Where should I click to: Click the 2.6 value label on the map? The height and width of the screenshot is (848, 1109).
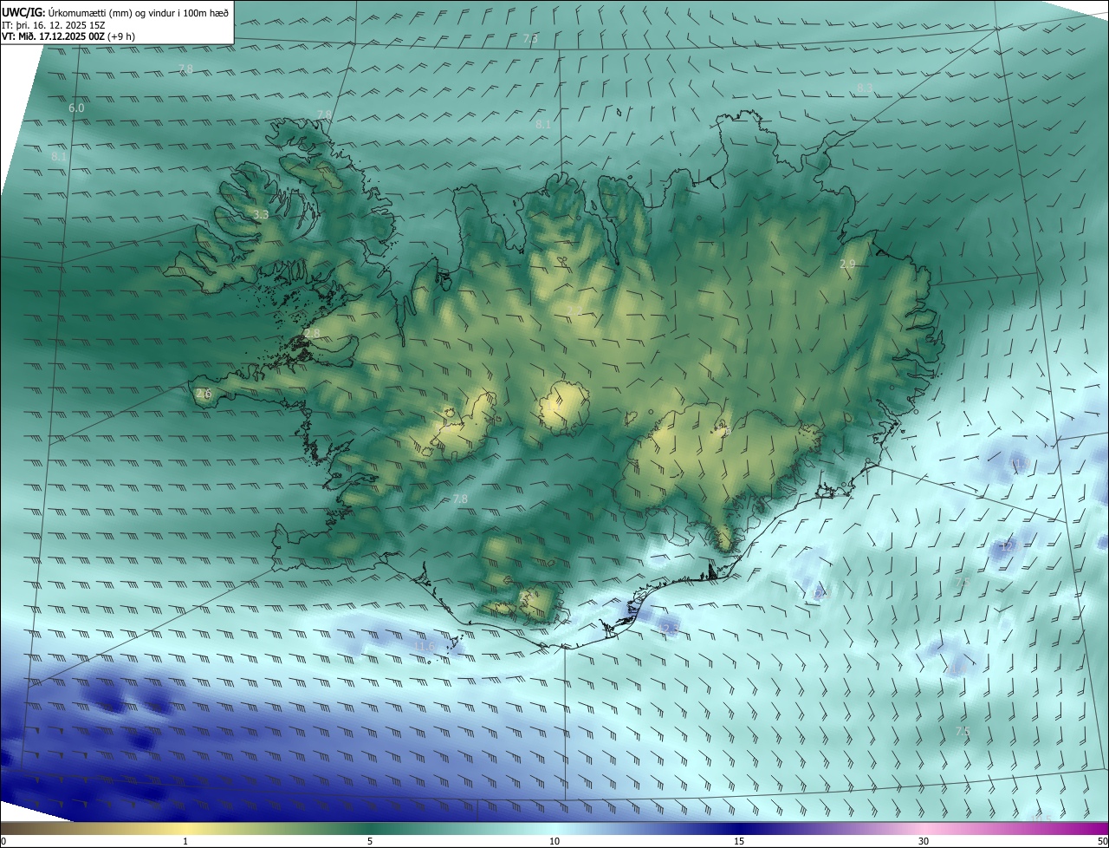click(x=204, y=394)
